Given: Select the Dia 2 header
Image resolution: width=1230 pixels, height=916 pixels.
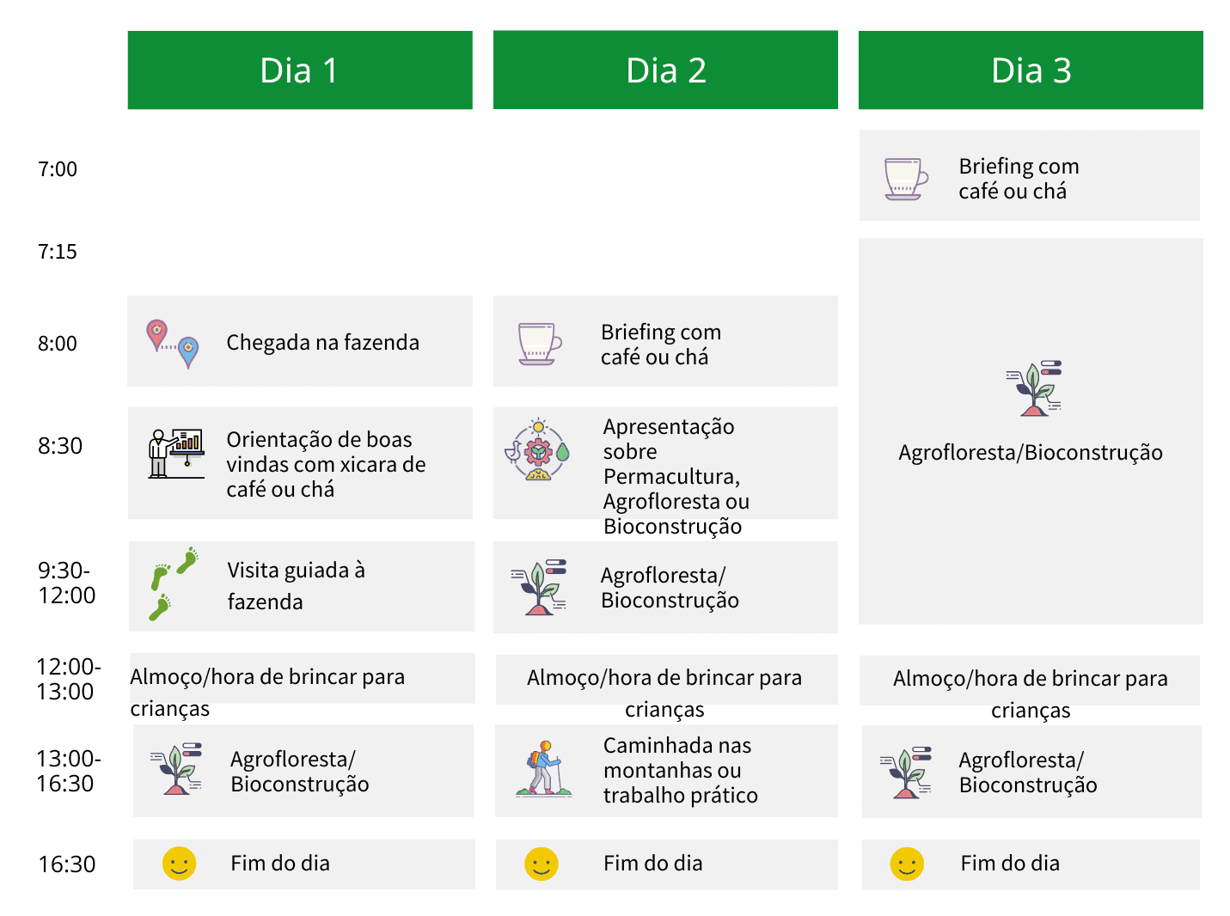Looking at the screenshot, I should [665, 70].
